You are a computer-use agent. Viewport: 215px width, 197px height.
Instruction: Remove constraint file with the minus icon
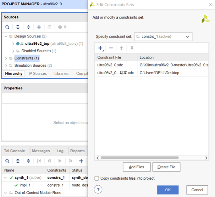click(111, 48)
